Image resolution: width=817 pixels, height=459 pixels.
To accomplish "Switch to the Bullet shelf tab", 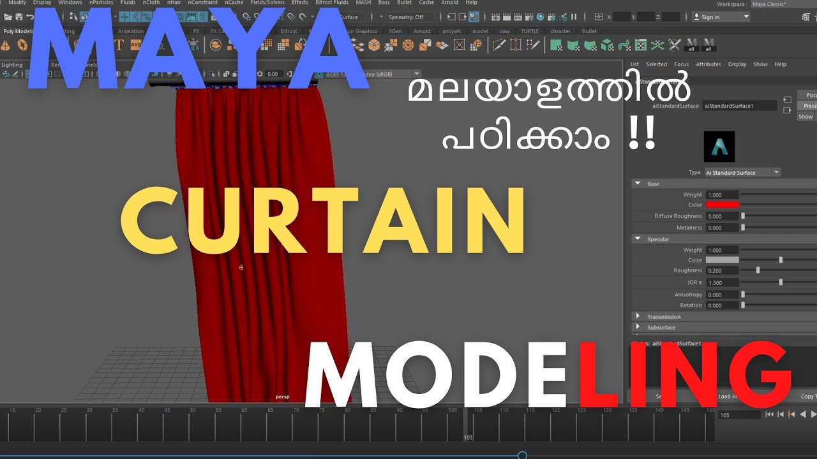I will [x=589, y=31].
